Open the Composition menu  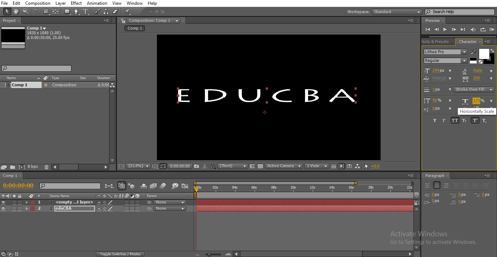[x=38, y=3]
